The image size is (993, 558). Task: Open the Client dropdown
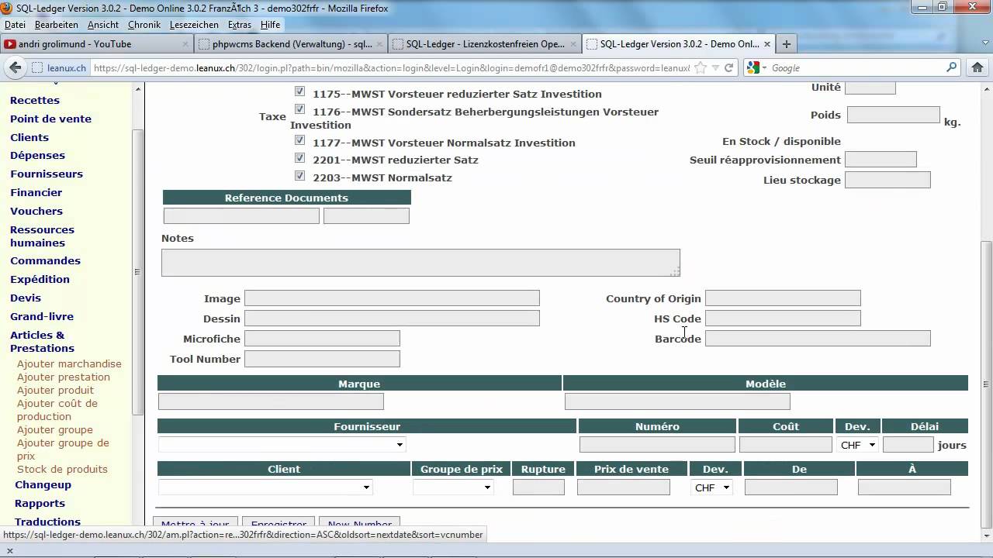(x=265, y=487)
